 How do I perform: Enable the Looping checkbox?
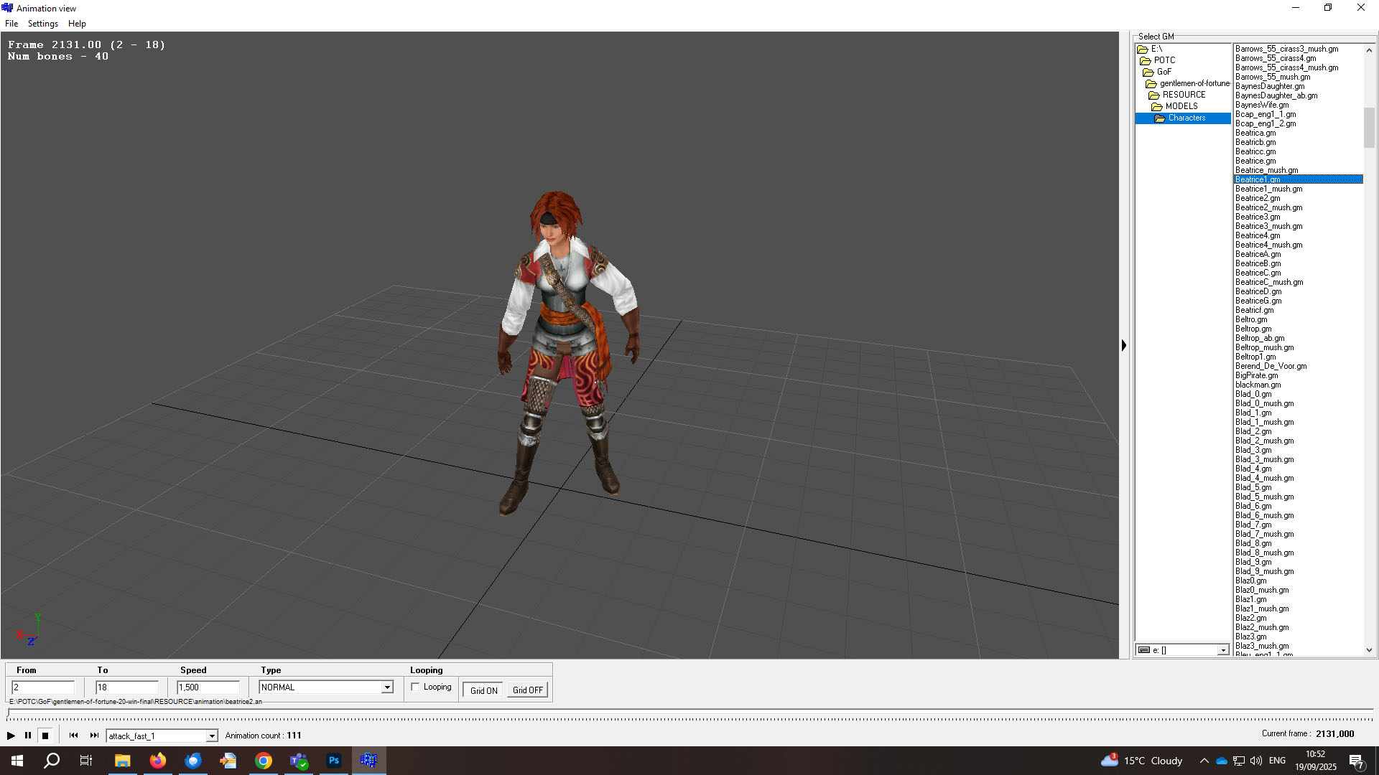(x=415, y=687)
